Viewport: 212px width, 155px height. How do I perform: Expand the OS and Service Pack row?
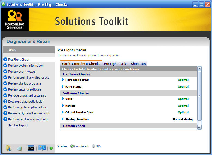63,112
